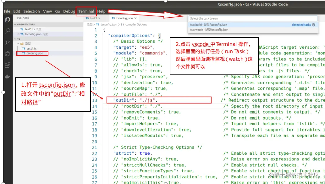The height and width of the screenshot is (184, 325).
Task: Click the 'detected tasks' label
Action: [301, 25]
